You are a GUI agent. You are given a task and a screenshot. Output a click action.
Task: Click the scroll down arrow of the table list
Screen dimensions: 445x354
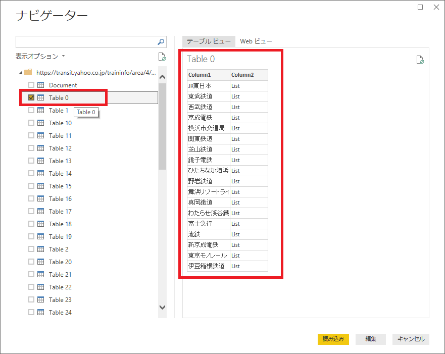[x=162, y=307]
